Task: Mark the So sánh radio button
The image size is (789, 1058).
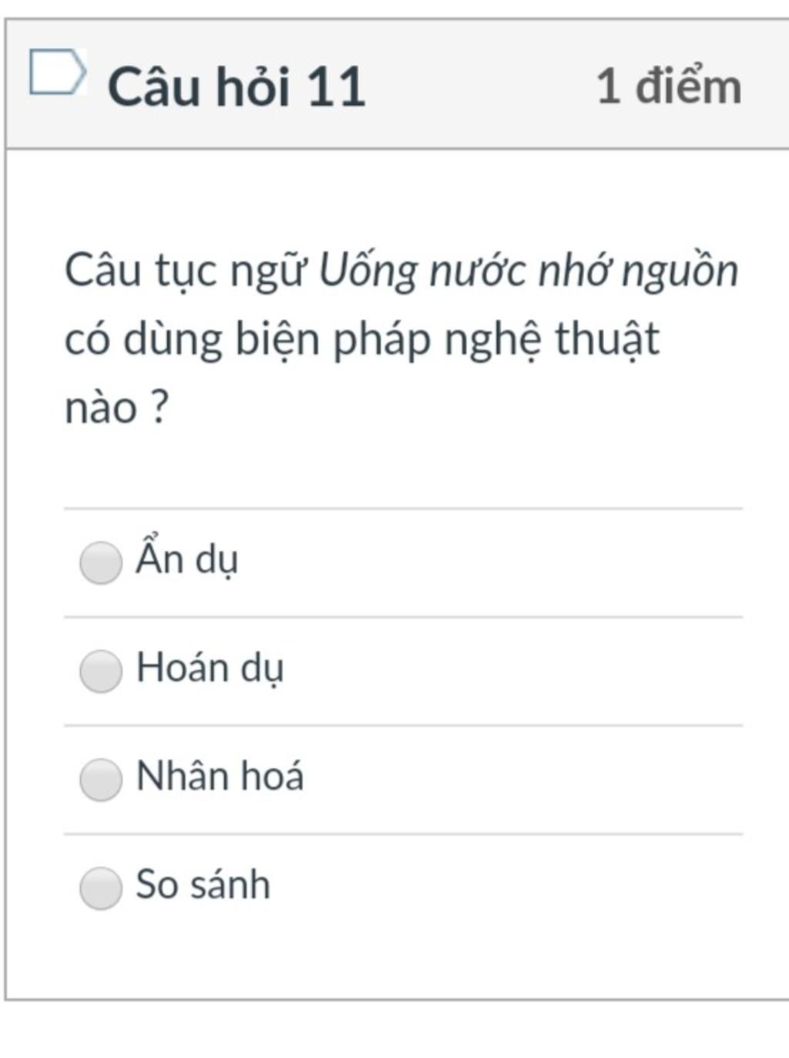Action: (x=101, y=888)
